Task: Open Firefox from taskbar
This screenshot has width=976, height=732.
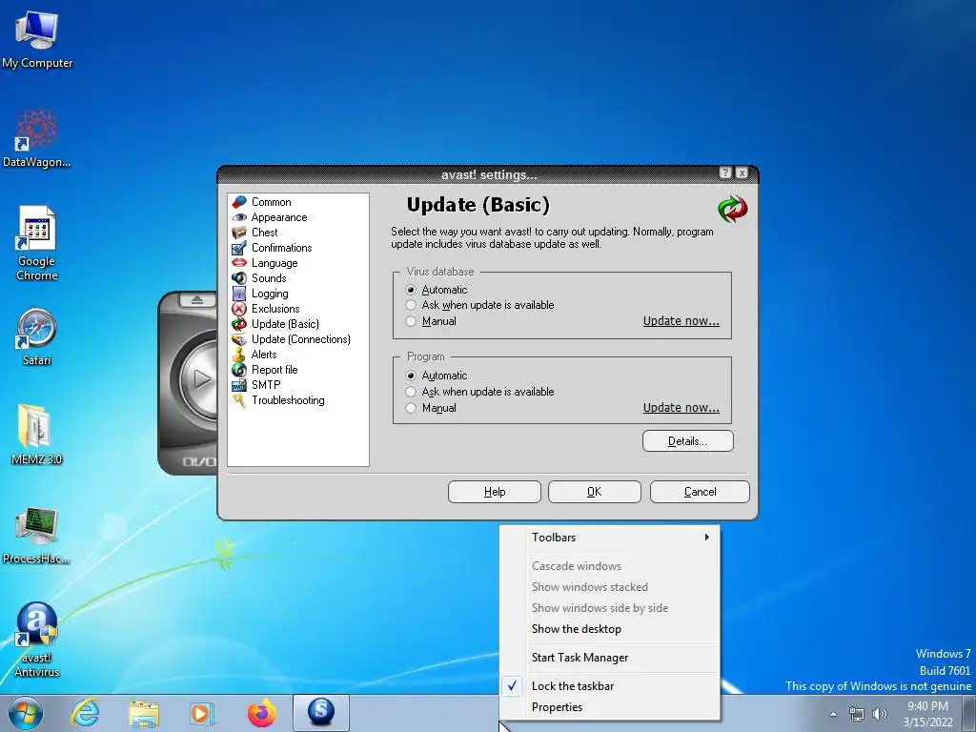Action: (x=261, y=713)
